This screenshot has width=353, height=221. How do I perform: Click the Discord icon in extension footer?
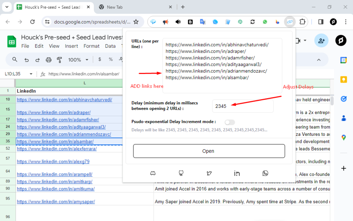click(x=153, y=173)
